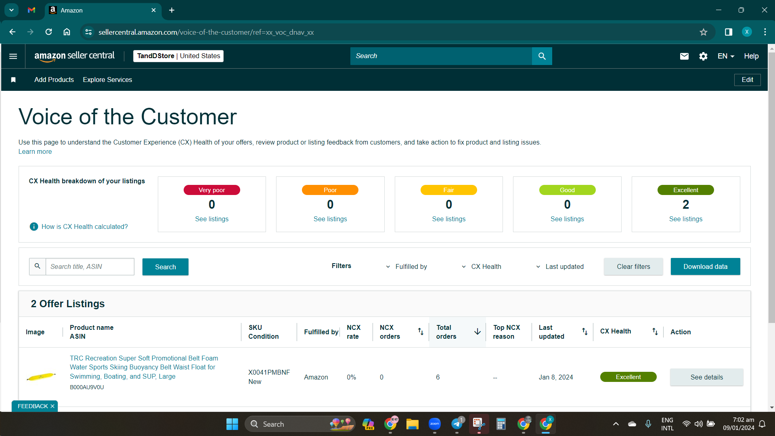Click Search button next to ASIN field
Image resolution: width=775 pixels, height=436 pixels.
click(165, 267)
